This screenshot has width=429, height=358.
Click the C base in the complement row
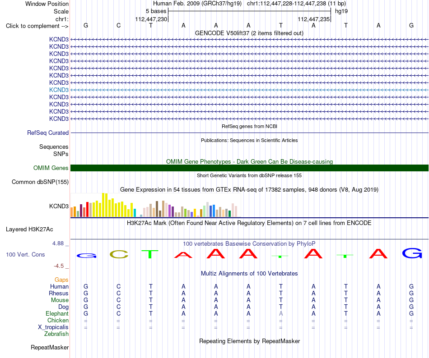pyautogui.click(x=118, y=25)
